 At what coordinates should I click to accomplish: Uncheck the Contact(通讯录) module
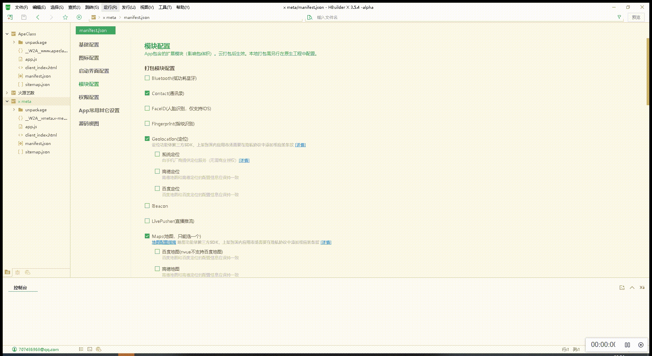147,93
